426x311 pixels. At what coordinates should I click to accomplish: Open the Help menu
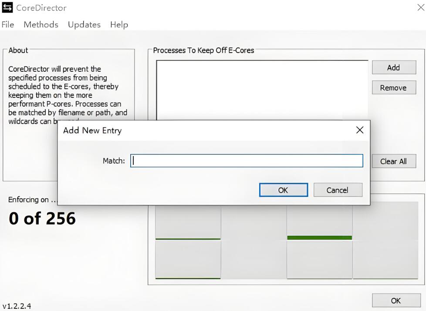(x=119, y=25)
